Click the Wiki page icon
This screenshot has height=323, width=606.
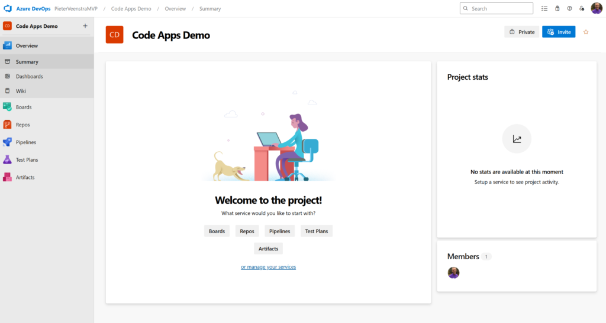pos(7,91)
